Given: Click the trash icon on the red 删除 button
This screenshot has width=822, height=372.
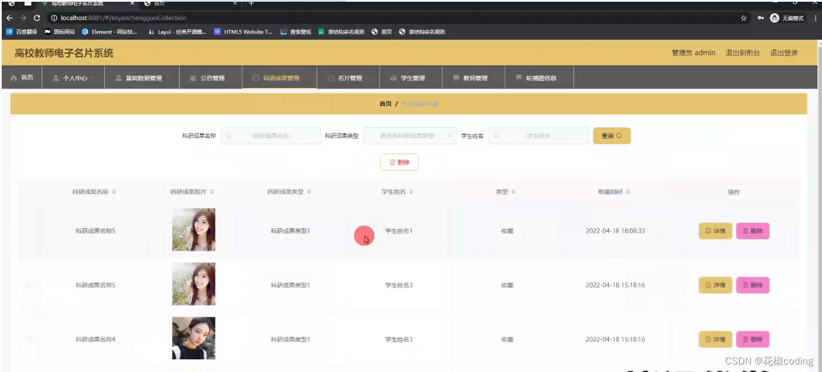Looking at the screenshot, I should click(391, 162).
